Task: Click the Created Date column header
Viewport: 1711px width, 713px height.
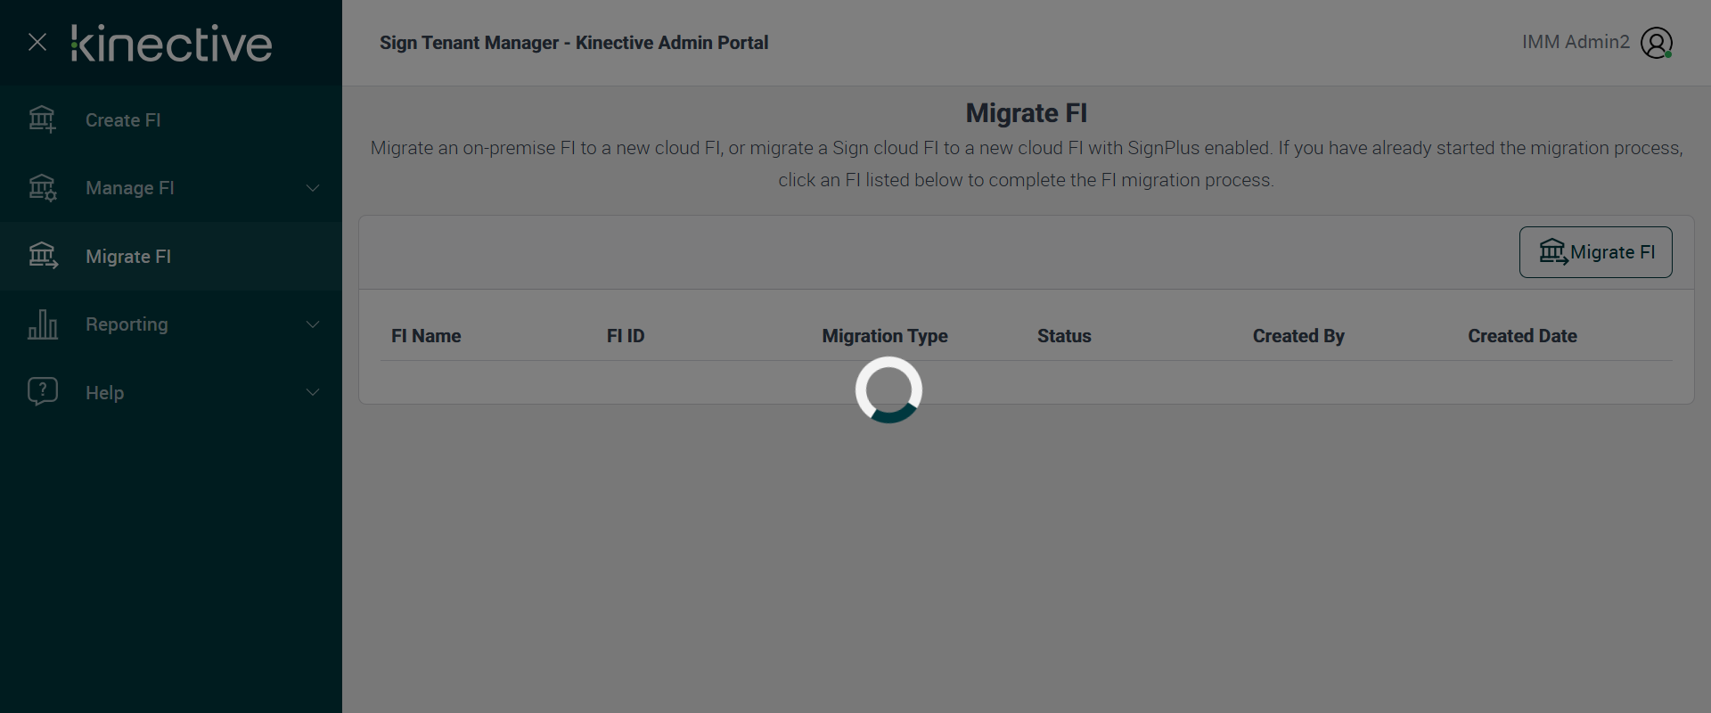Action: click(1522, 336)
